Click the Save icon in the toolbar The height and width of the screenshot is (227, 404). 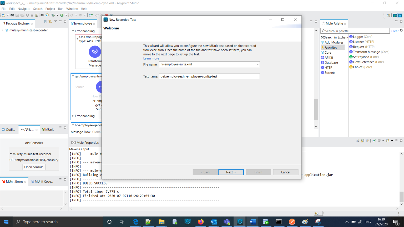[17, 15]
